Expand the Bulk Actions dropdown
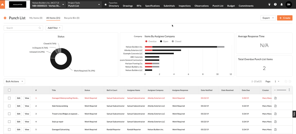 pos(14,81)
